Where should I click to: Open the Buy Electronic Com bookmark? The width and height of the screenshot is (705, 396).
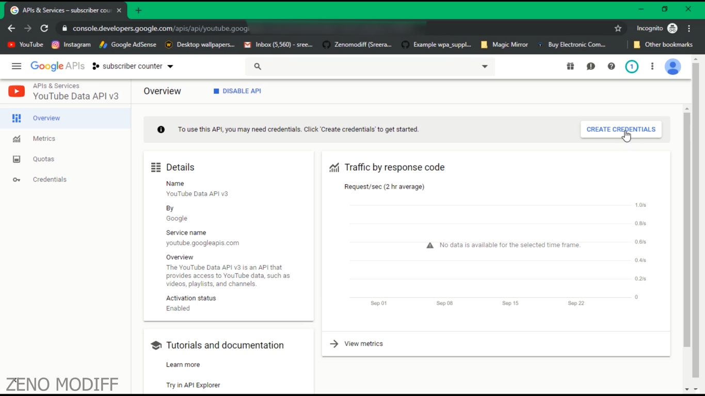pos(571,45)
